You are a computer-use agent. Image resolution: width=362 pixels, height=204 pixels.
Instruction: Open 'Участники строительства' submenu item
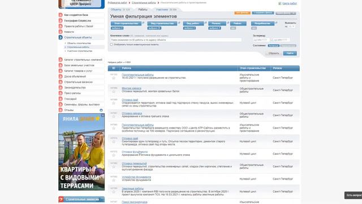click(80, 51)
